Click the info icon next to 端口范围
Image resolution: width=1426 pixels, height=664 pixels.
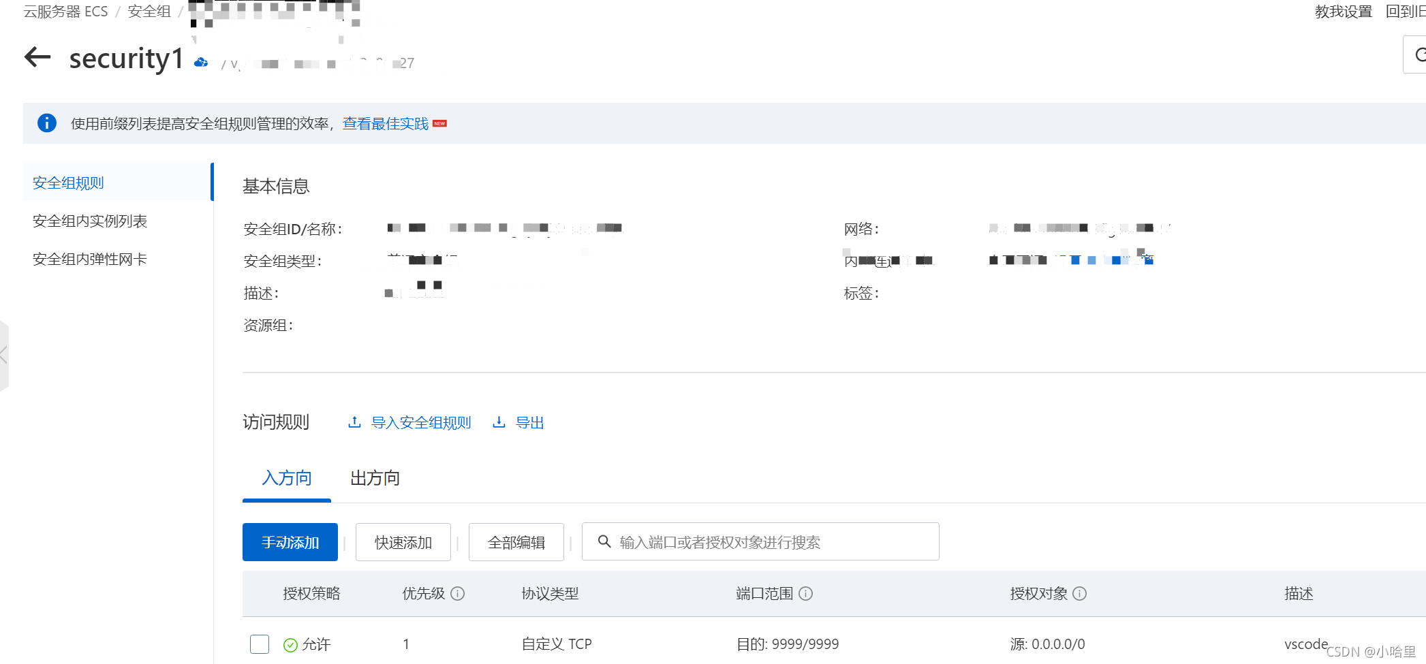(x=805, y=593)
